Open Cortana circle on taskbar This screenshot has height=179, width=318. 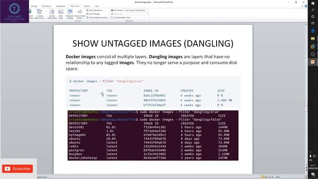(313, 16)
